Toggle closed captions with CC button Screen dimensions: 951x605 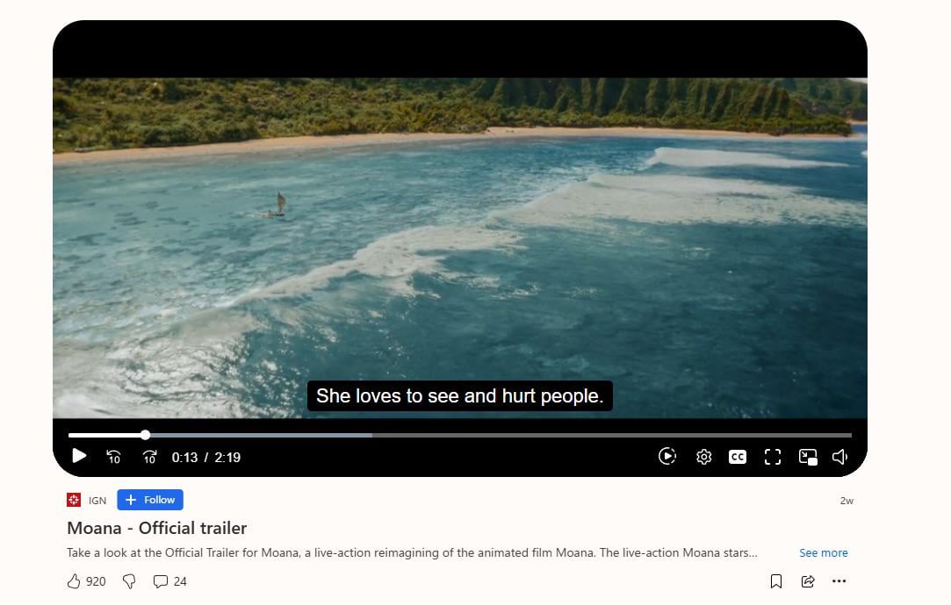click(x=738, y=457)
